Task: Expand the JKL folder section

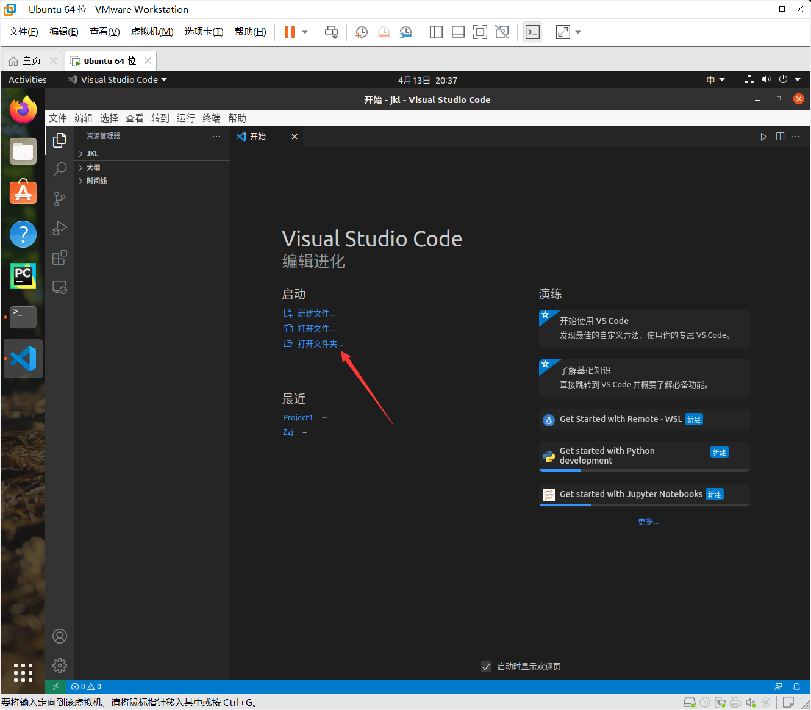Action: [x=152, y=154]
